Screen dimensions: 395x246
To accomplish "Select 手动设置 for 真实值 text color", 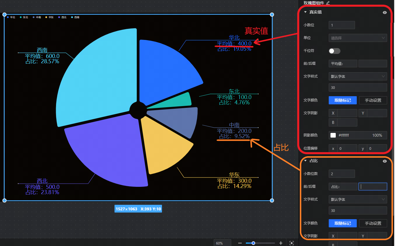I will 373,100.
